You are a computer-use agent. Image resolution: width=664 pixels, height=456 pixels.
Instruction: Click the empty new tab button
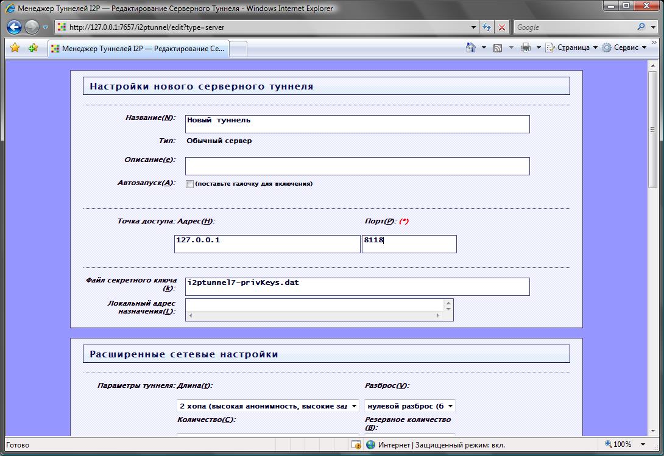(x=238, y=49)
